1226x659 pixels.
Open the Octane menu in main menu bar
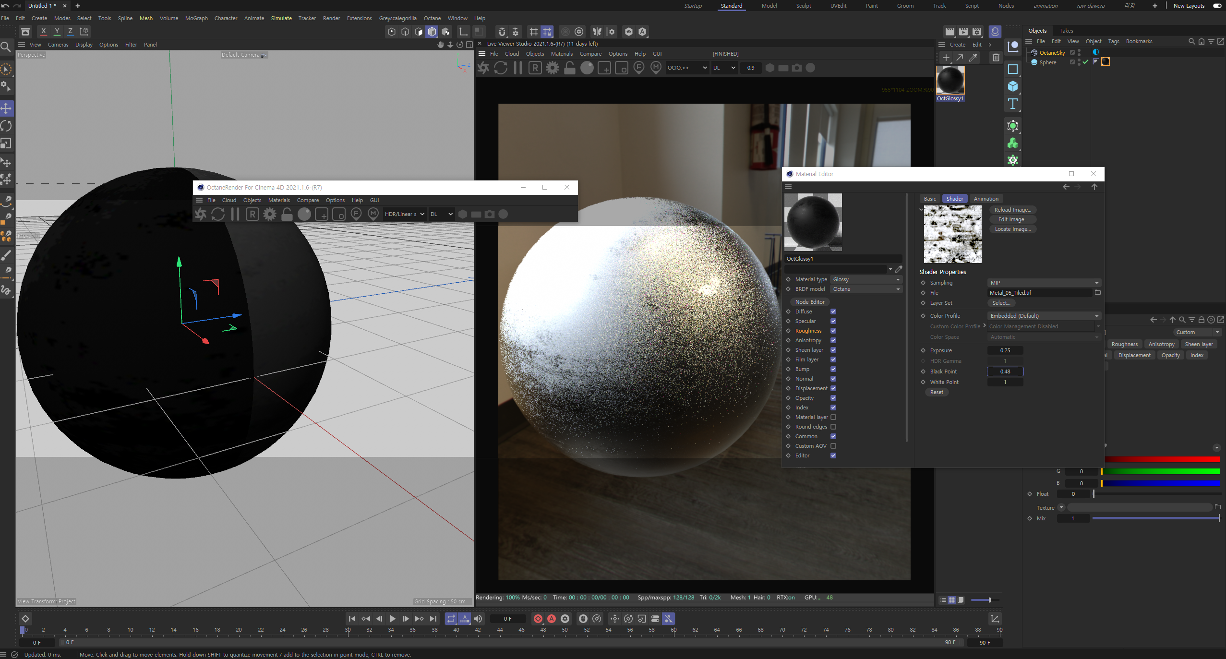[432, 18]
